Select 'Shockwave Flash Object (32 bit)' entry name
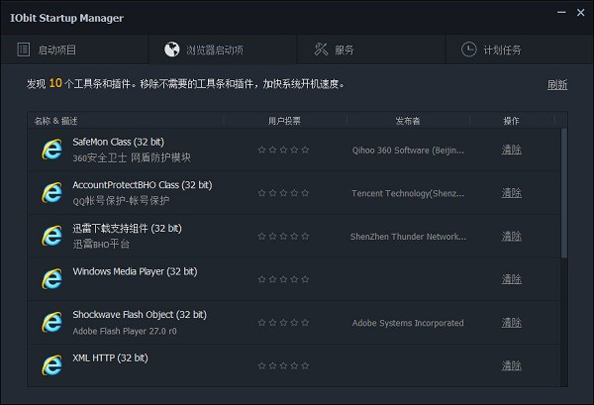 pos(140,315)
